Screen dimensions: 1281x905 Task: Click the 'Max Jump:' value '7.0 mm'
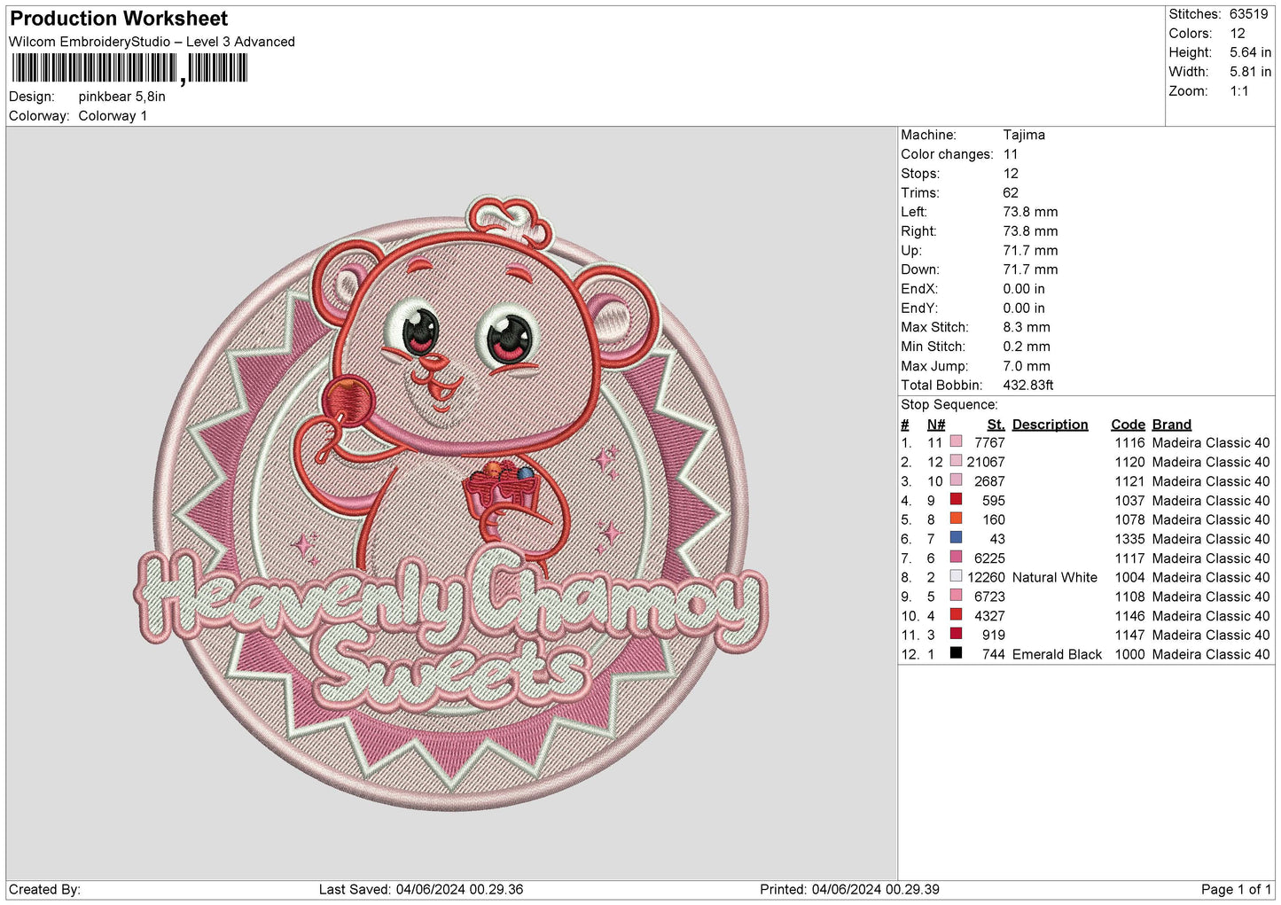(x=1027, y=366)
